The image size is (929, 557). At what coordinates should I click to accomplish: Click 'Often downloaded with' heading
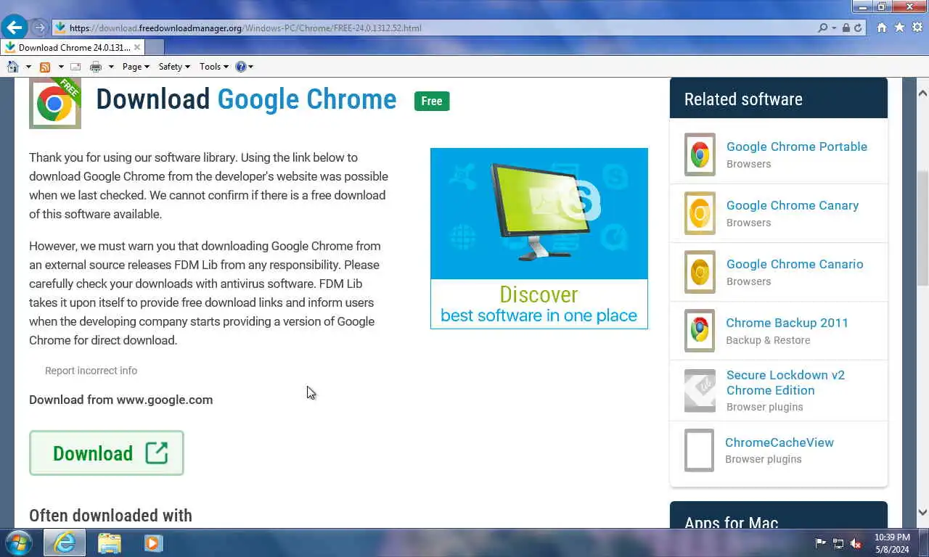pyautogui.click(x=110, y=516)
